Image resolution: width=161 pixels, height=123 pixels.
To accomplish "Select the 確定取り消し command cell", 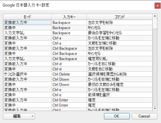I will coord(119,59).
